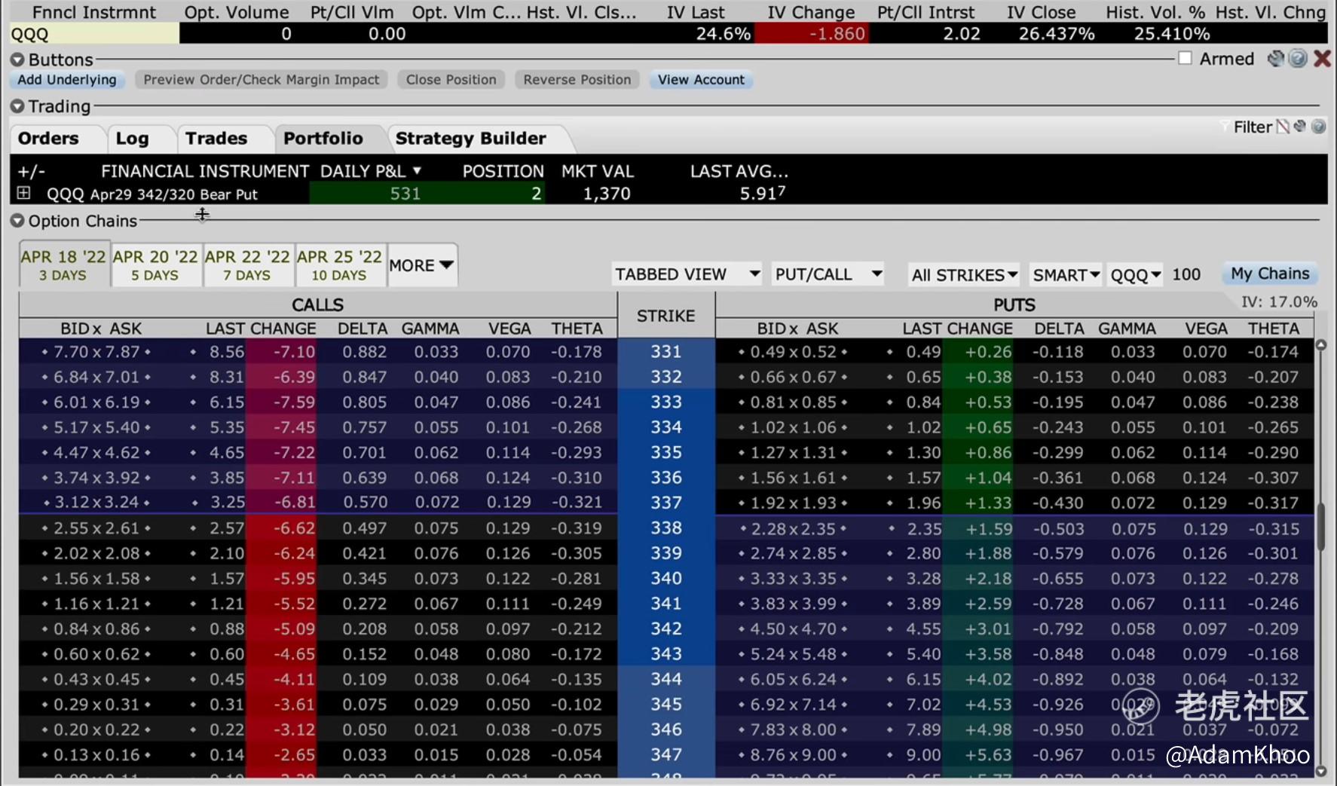The image size is (1337, 786).
Task: Collapse the Buttons section
Action: click(x=17, y=60)
